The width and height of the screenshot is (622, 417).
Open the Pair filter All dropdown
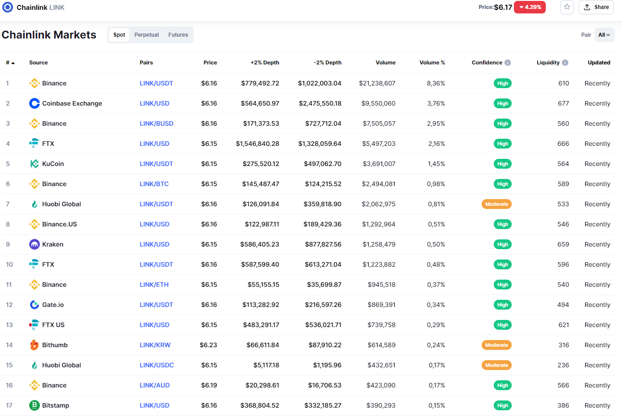[605, 35]
